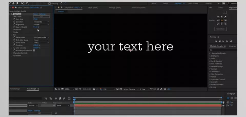Open the Audio panel tab
Image resolution: width=246 pixels, height=117 pixels.
(220, 8)
